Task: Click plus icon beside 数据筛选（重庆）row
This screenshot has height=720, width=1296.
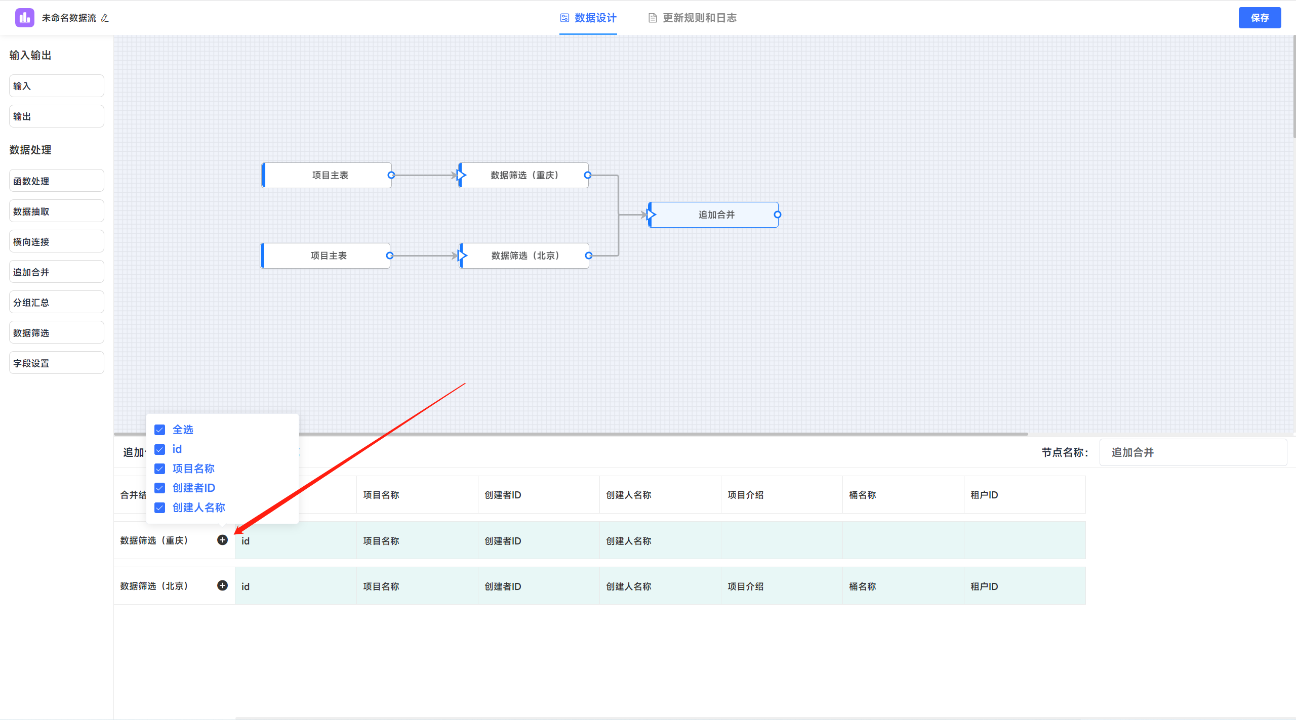Action: [x=222, y=540]
